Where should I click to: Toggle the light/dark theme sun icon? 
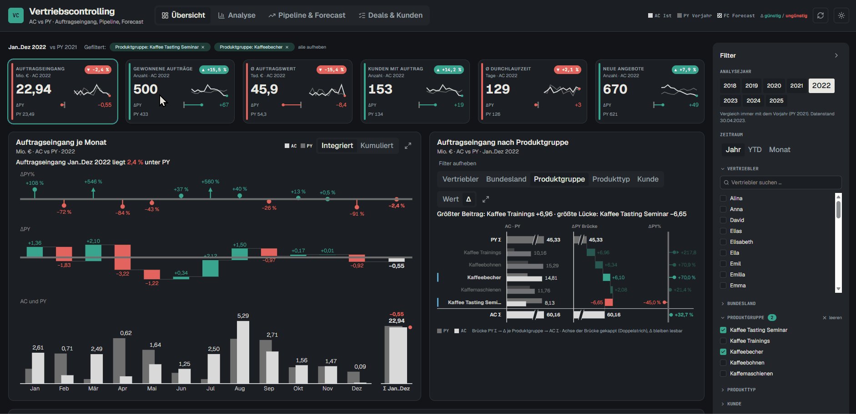(x=841, y=15)
